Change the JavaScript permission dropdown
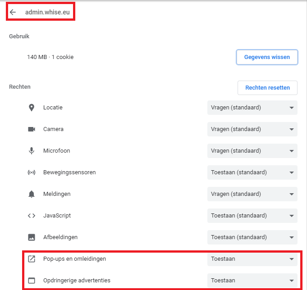 (x=252, y=216)
